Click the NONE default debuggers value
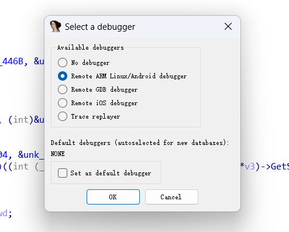This screenshot has height=232, width=289. coord(58,154)
